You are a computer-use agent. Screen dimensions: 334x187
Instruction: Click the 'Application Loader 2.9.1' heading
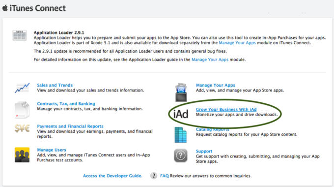point(59,32)
